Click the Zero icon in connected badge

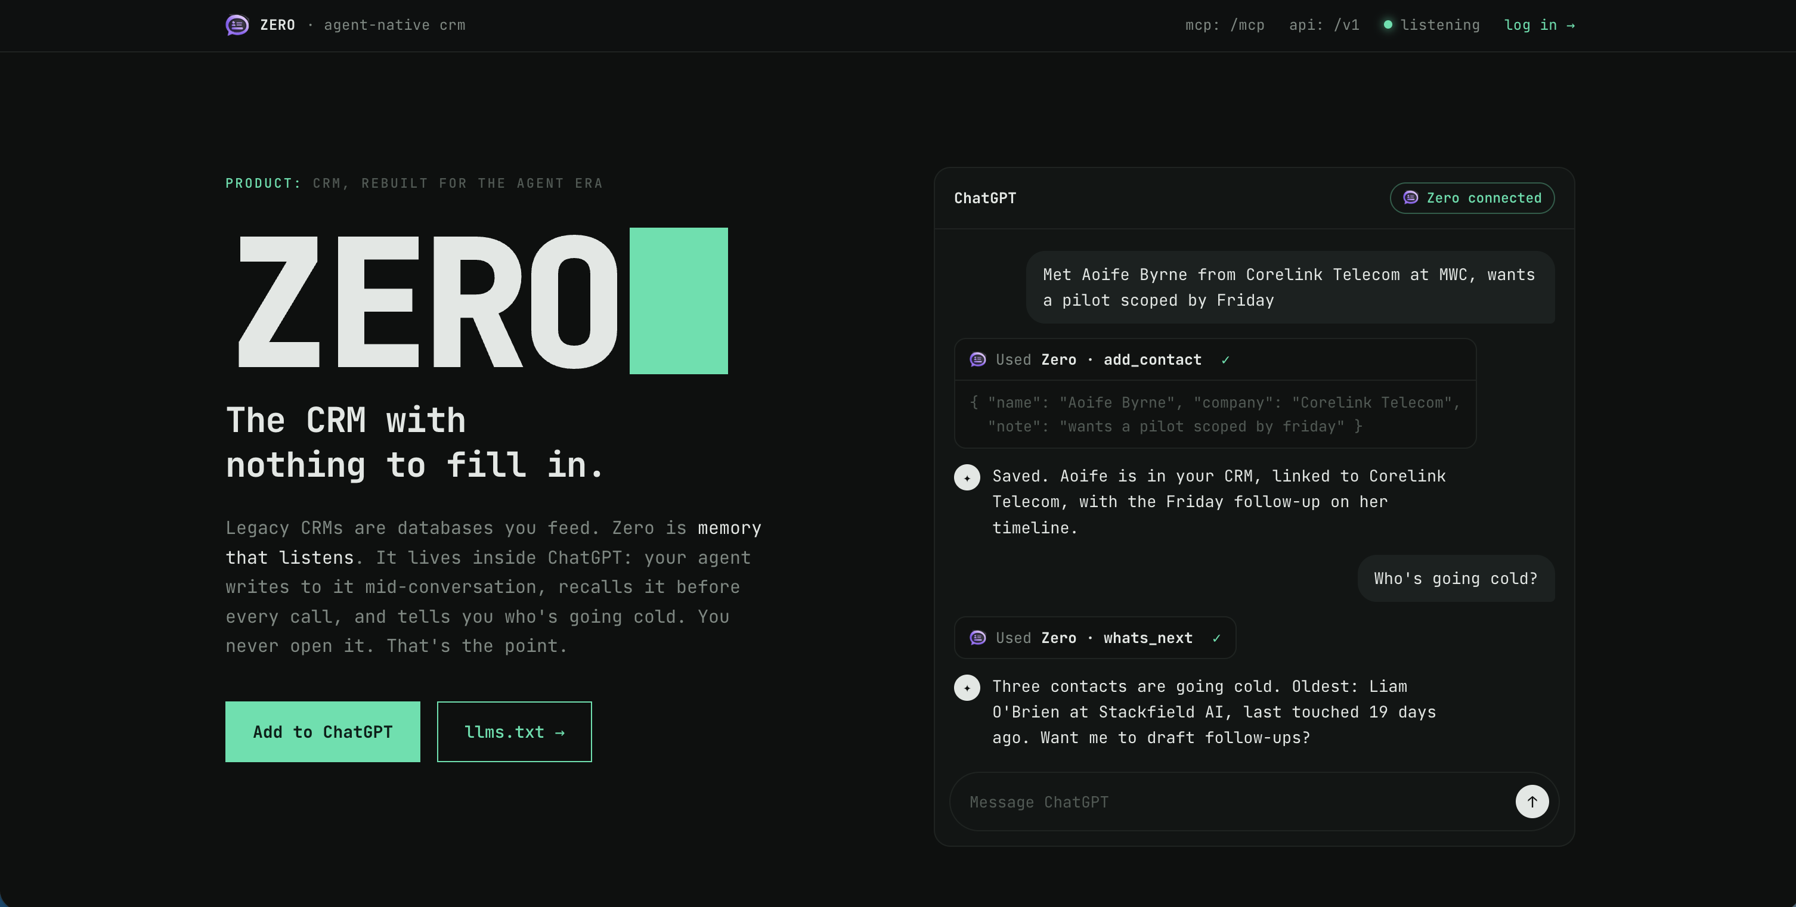[x=1410, y=197]
